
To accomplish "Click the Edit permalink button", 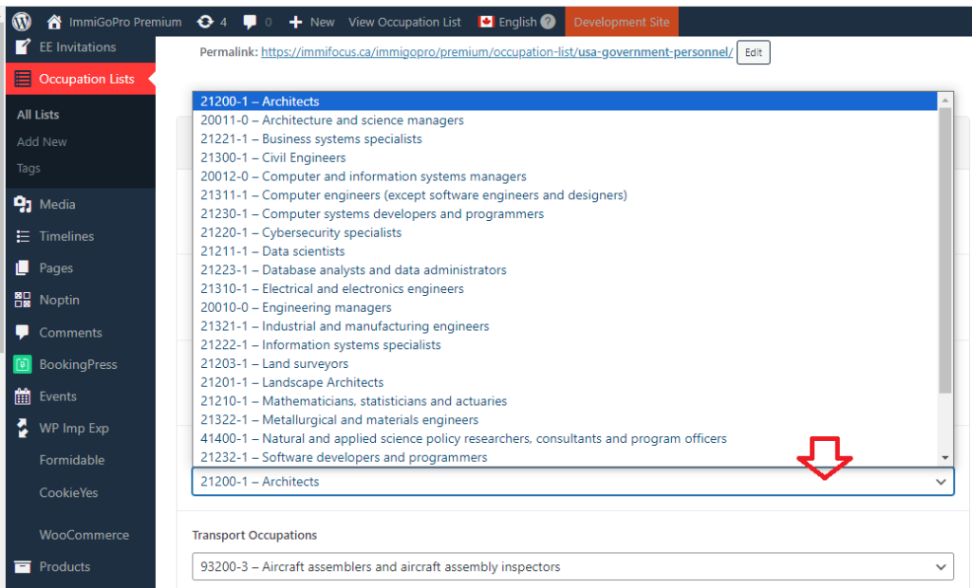I will pyautogui.click(x=753, y=52).
